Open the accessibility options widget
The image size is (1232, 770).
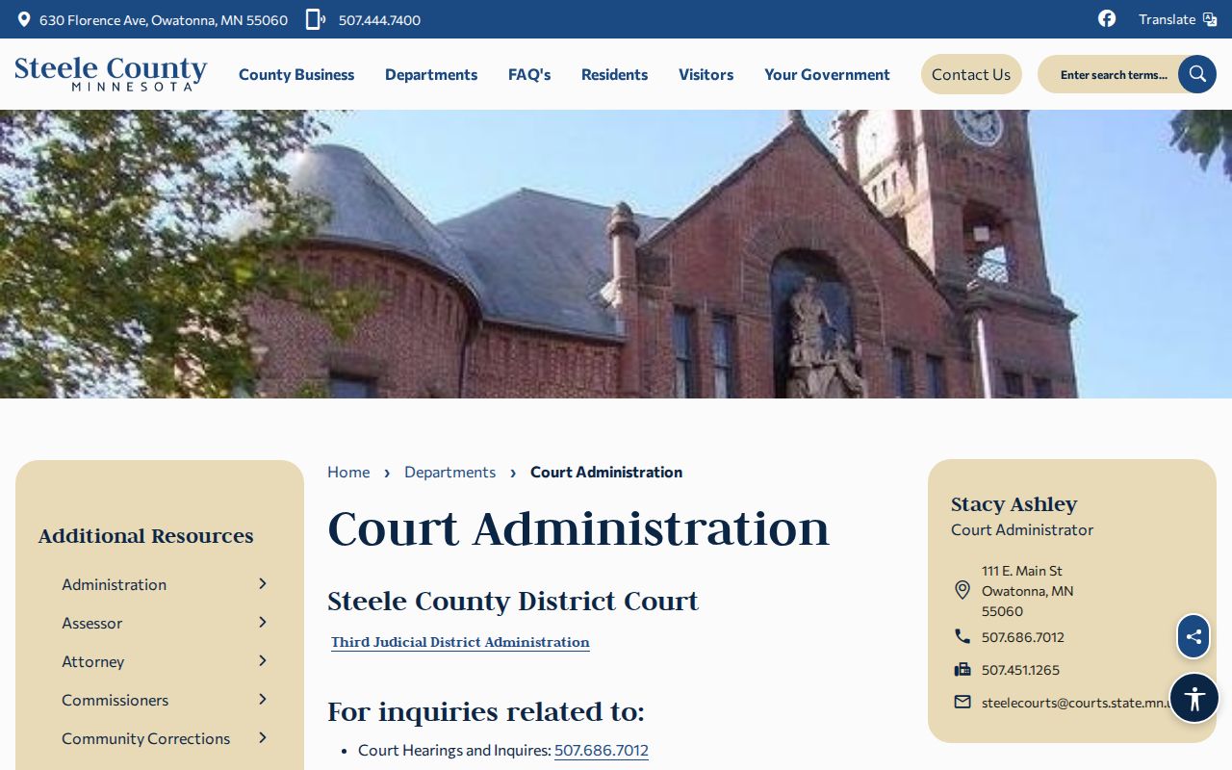[x=1194, y=698]
